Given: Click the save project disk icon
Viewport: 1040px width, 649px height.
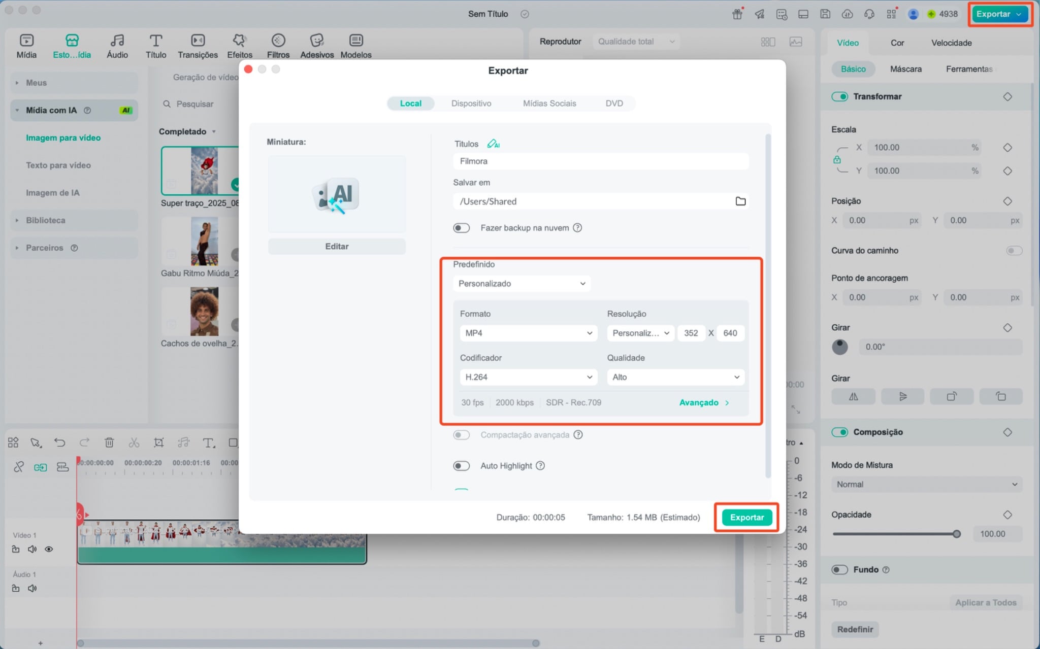Looking at the screenshot, I should tap(825, 14).
